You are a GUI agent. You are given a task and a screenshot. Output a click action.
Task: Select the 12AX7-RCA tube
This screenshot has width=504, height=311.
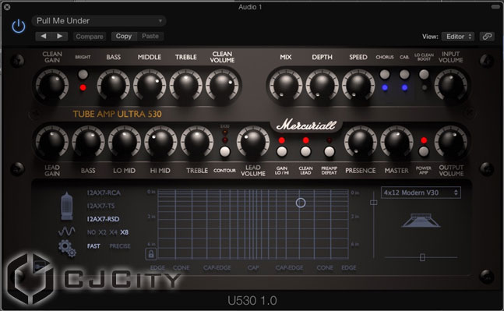pos(104,193)
